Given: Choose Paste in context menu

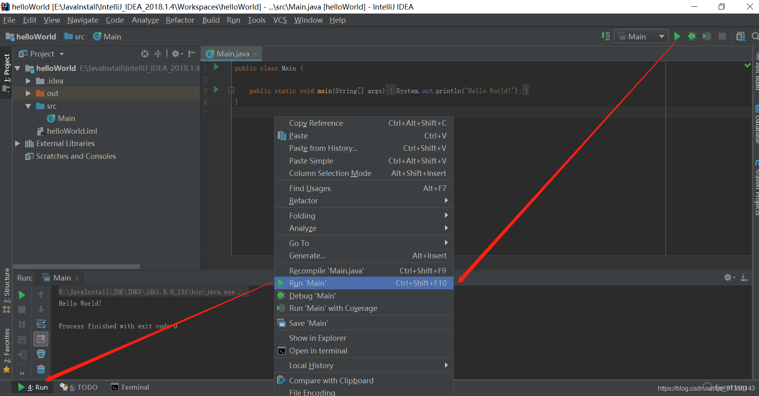Looking at the screenshot, I should pyautogui.click(x=364, y=136).
